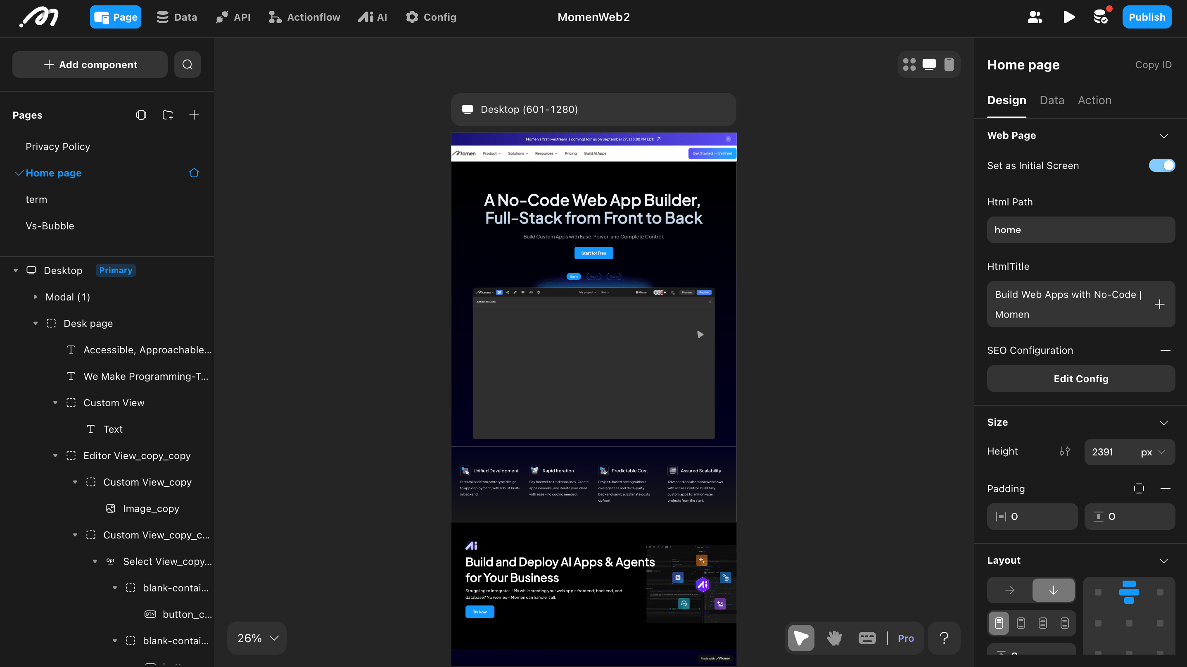Open the Config tab
The height and width of the screenshot is (667, 1187).
431,17
